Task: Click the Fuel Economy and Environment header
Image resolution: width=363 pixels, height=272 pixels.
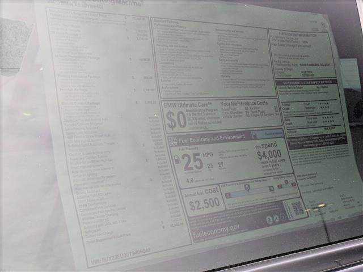Action: 209,138
